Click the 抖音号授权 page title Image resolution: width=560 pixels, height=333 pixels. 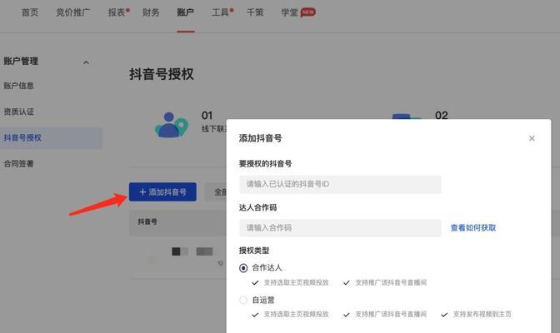click(x=162, y=74)
